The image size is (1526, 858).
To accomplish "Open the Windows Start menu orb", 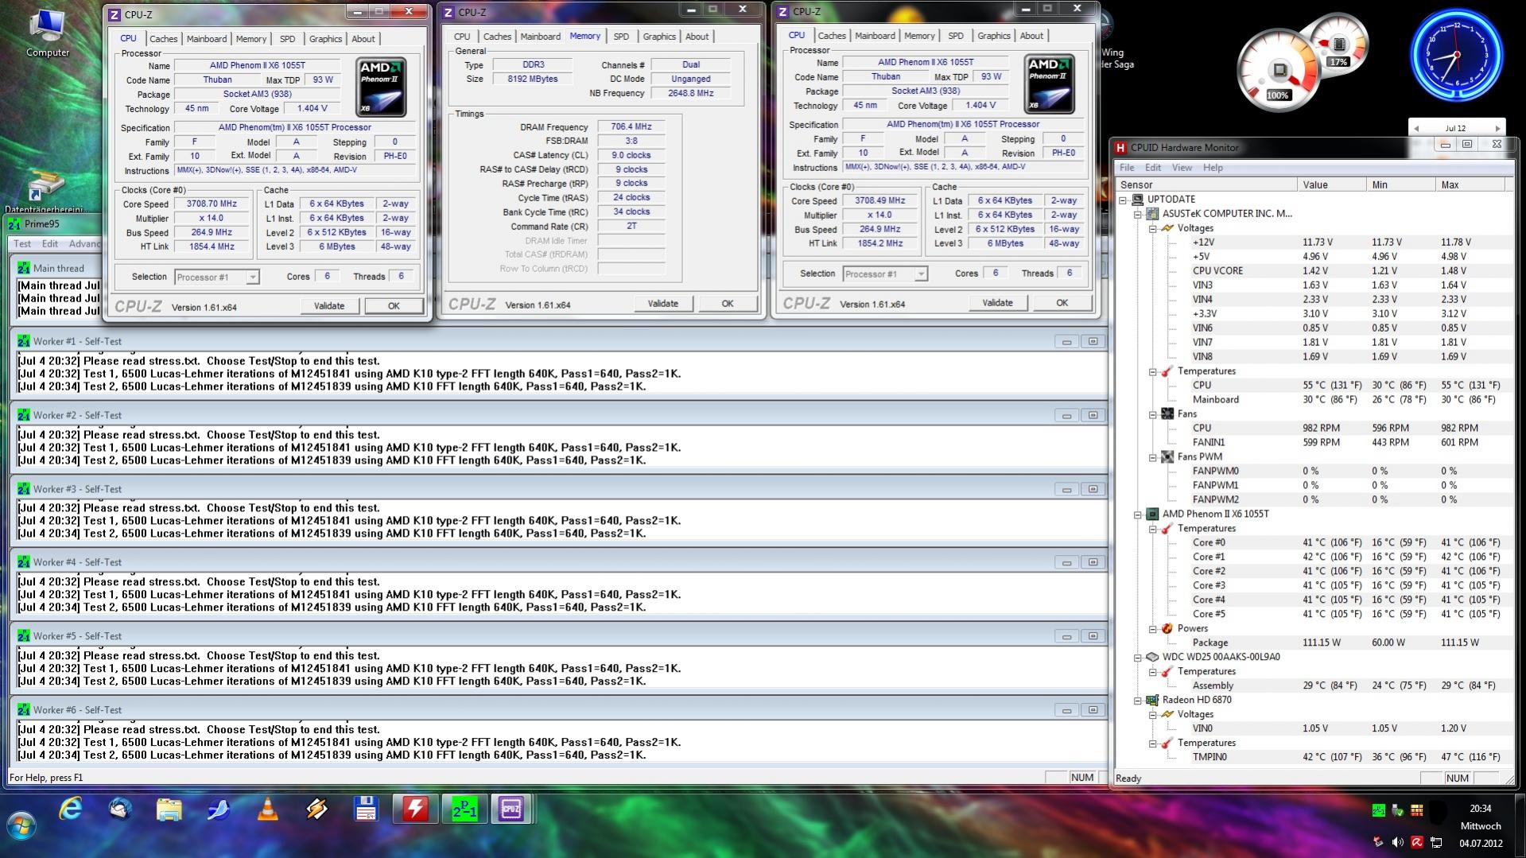I will click(x=21, y=827).
